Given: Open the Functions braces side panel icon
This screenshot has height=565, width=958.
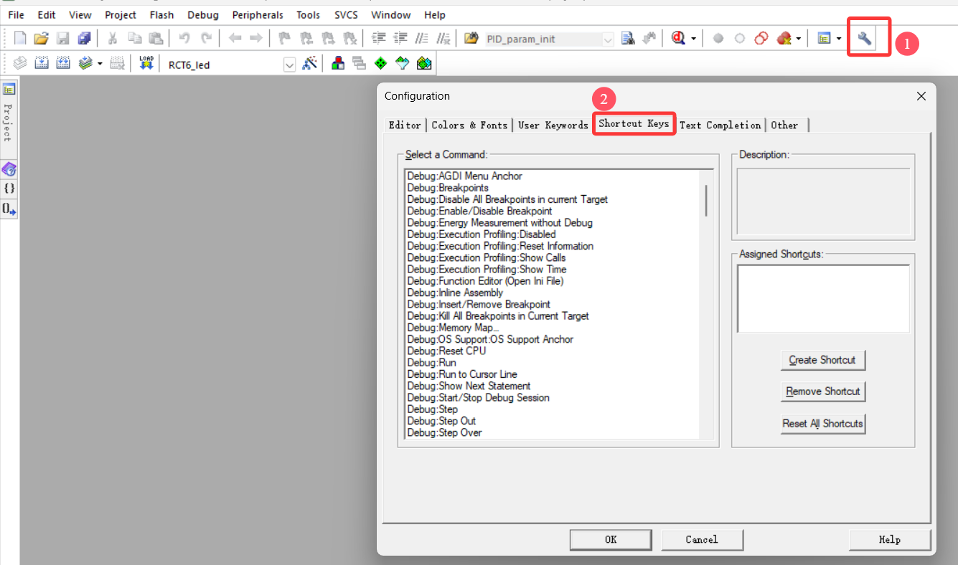Looking at the screenshot, I should point(9,189).
